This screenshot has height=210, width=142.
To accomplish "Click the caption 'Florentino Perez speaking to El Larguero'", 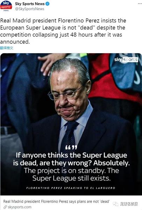I will 71,188.
